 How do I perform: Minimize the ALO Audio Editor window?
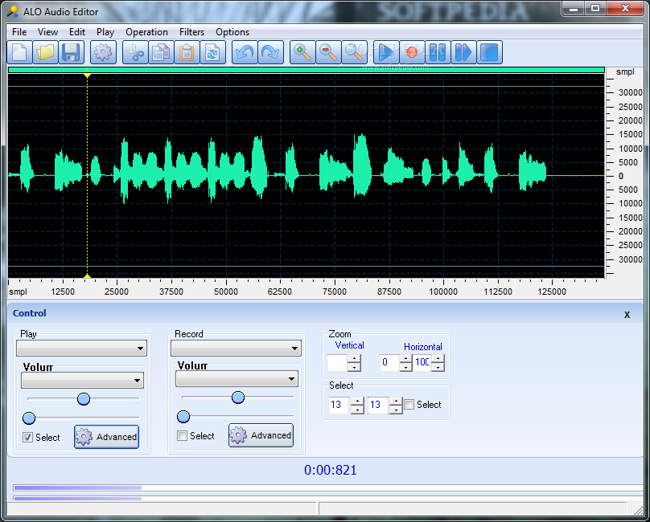[x=574, y=9]
